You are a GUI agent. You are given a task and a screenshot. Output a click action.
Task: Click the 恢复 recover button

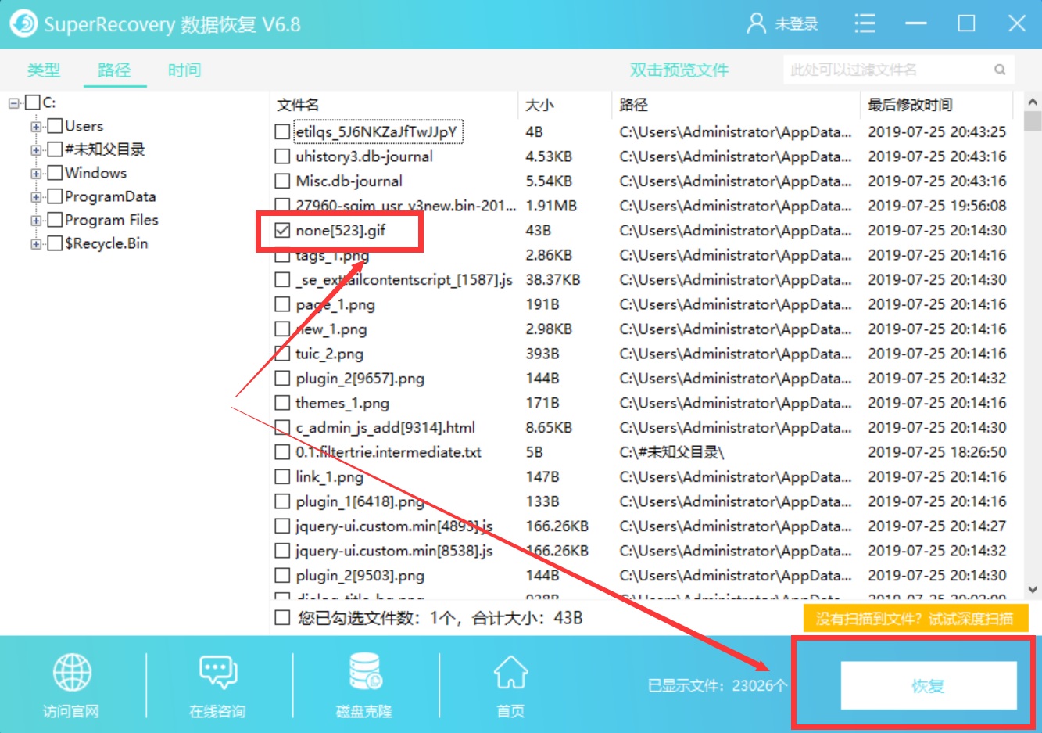click(930, 685)
